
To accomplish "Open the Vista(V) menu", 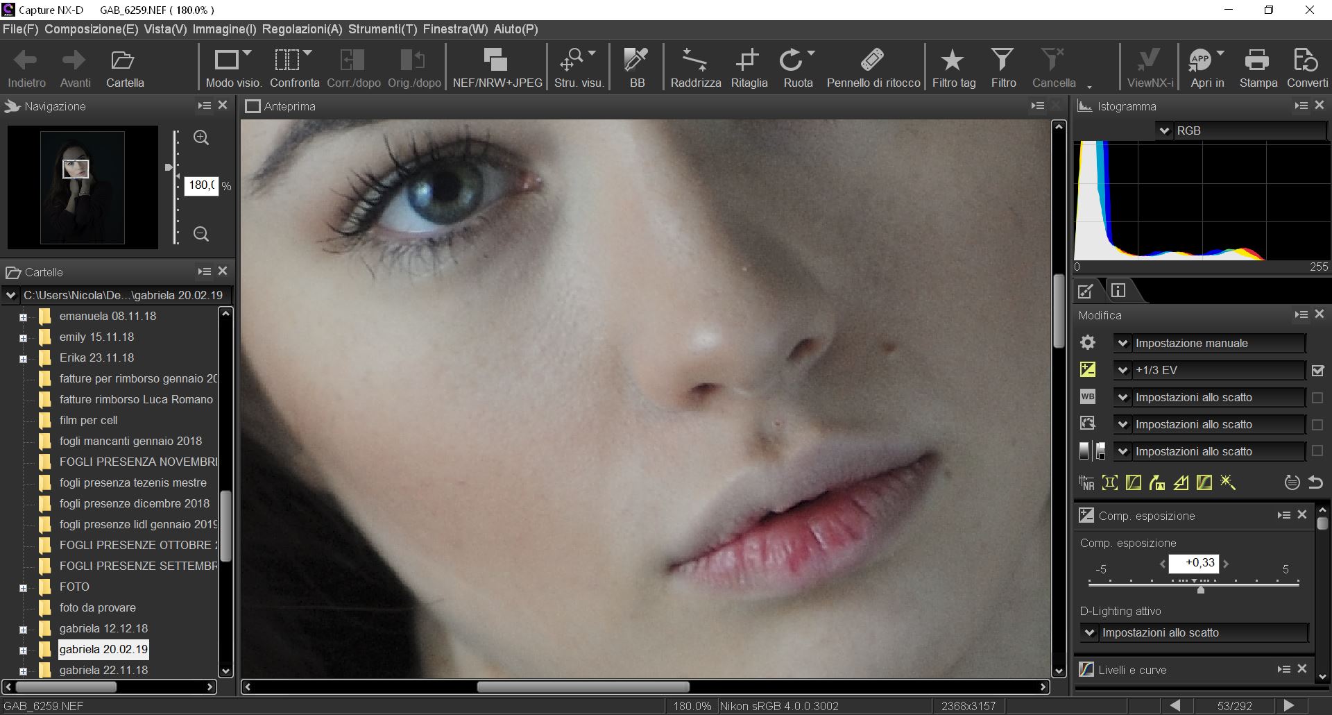I will click(165, 29).
